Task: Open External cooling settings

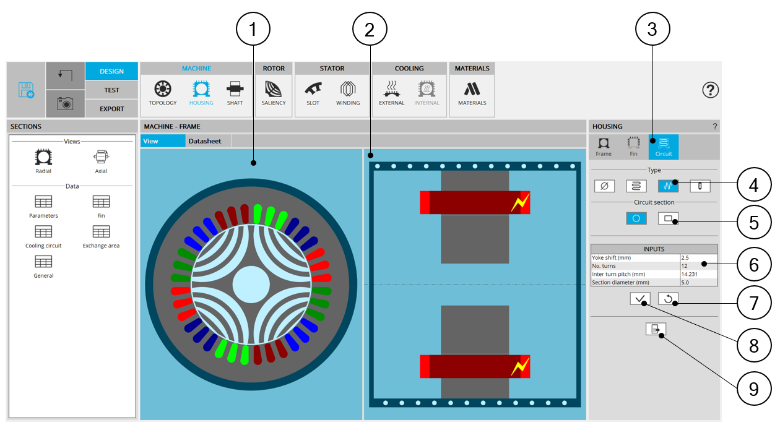Action: coord(391,93)
